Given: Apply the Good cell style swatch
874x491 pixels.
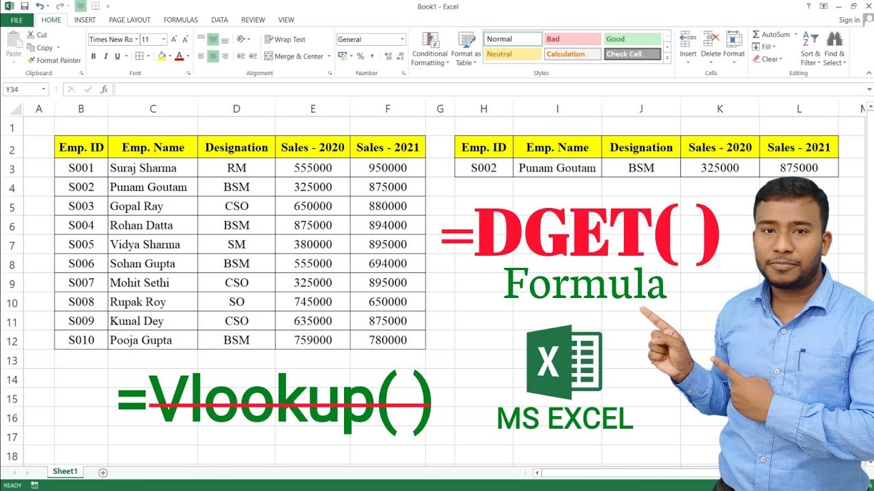Looking at the screenshot, I should point(632,40).
